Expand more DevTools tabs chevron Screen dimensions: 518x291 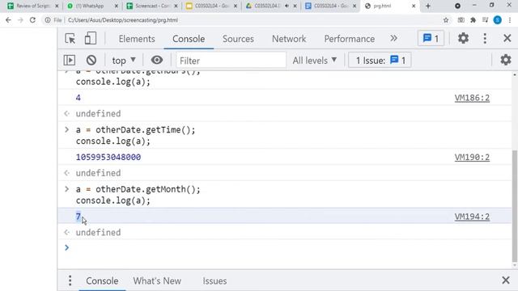393,38
